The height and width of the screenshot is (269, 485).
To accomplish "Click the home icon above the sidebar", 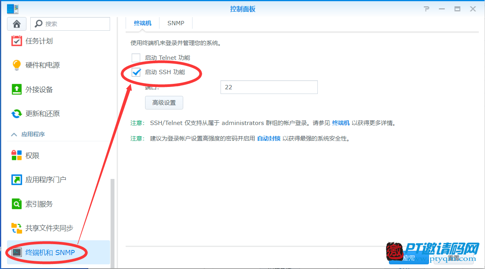I will (x=16, y=24).
